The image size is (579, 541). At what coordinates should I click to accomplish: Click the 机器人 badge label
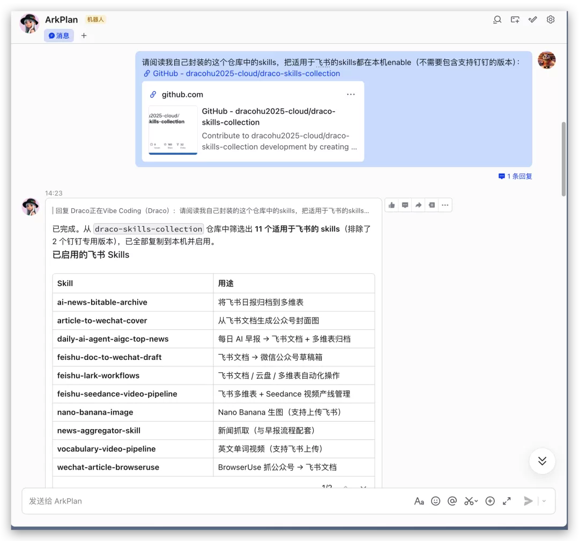click(95, 20)
